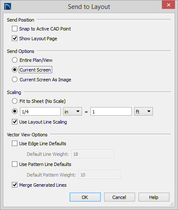178x210 pixels.
Task: Uncheck Show Layout Page
Action: (14, 39)
